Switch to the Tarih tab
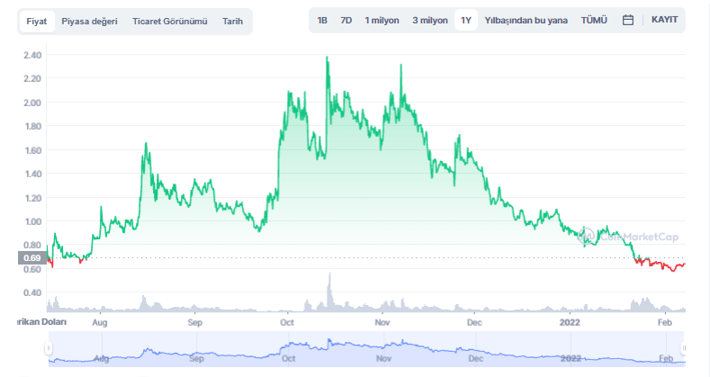710x377 pixels. coord(233,21)
